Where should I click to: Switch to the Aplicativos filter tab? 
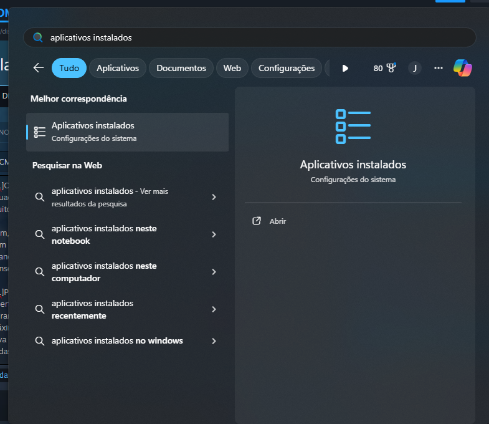(118, 68)
